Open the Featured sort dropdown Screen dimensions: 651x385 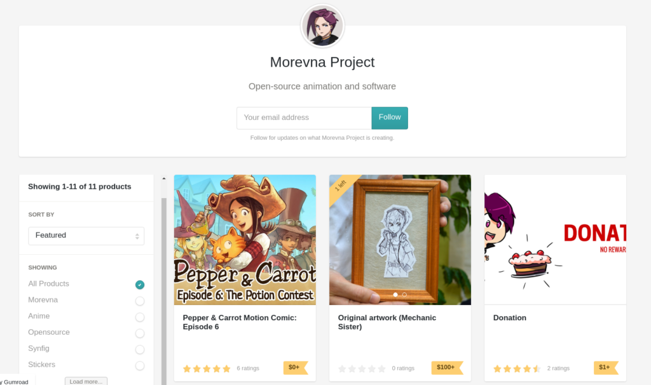86,236
